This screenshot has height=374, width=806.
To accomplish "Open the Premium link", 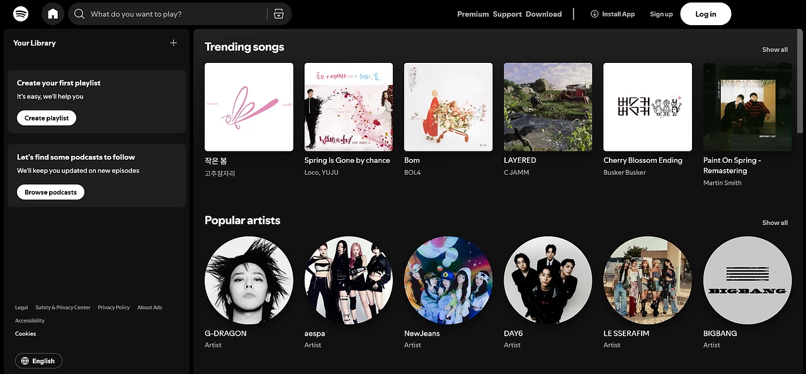I will pyautogui.click(x=473, y=14).
